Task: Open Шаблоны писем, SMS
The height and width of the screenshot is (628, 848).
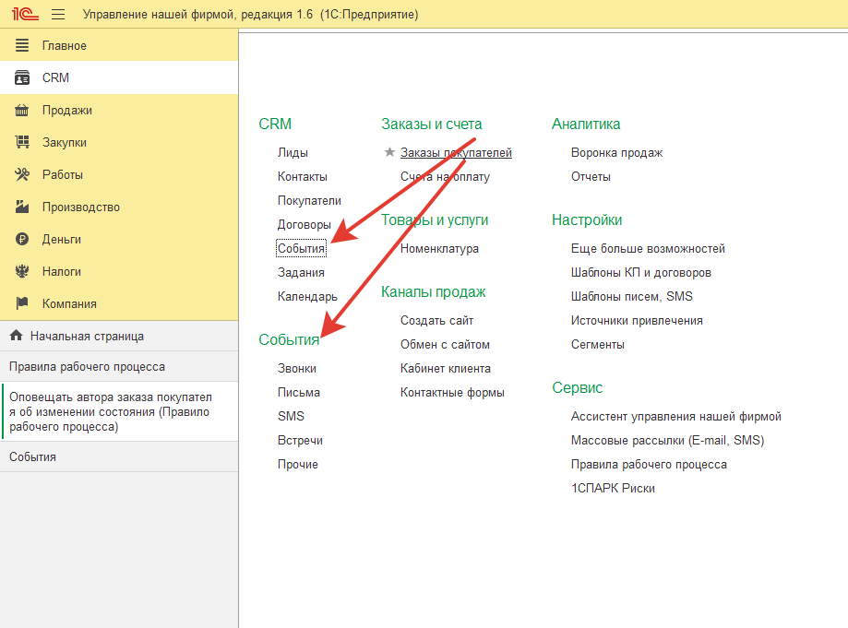Action: [x=632, y=296]
